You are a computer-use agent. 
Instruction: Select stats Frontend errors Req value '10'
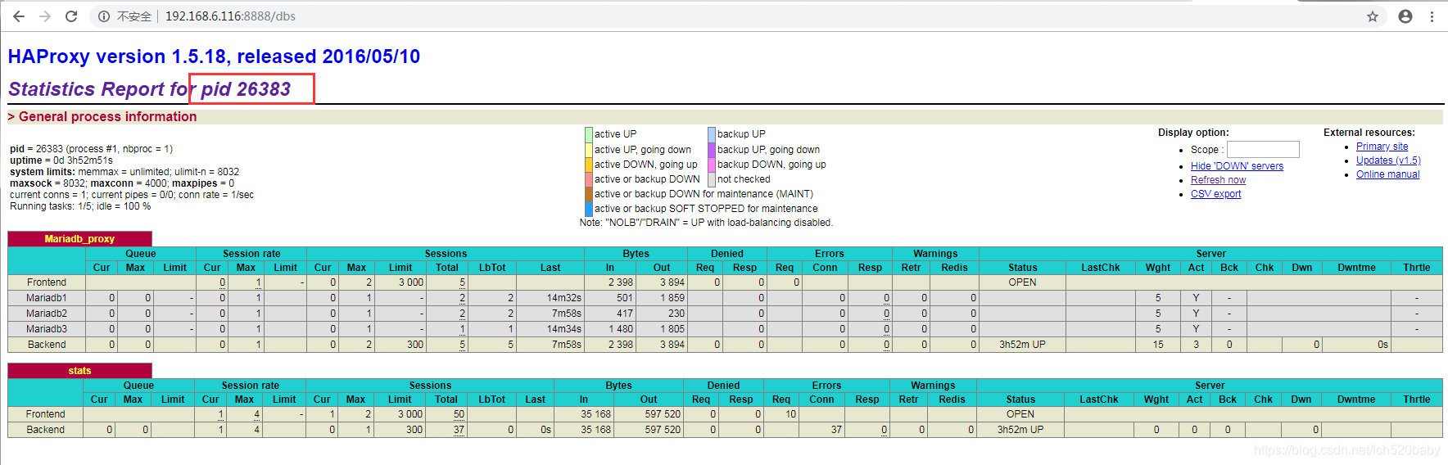pyautogui.click(x=791, y=414)
